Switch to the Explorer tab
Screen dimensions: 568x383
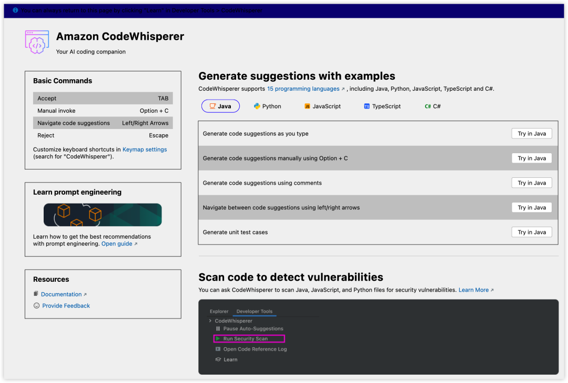pyautogui.click(x=219, y=312)
